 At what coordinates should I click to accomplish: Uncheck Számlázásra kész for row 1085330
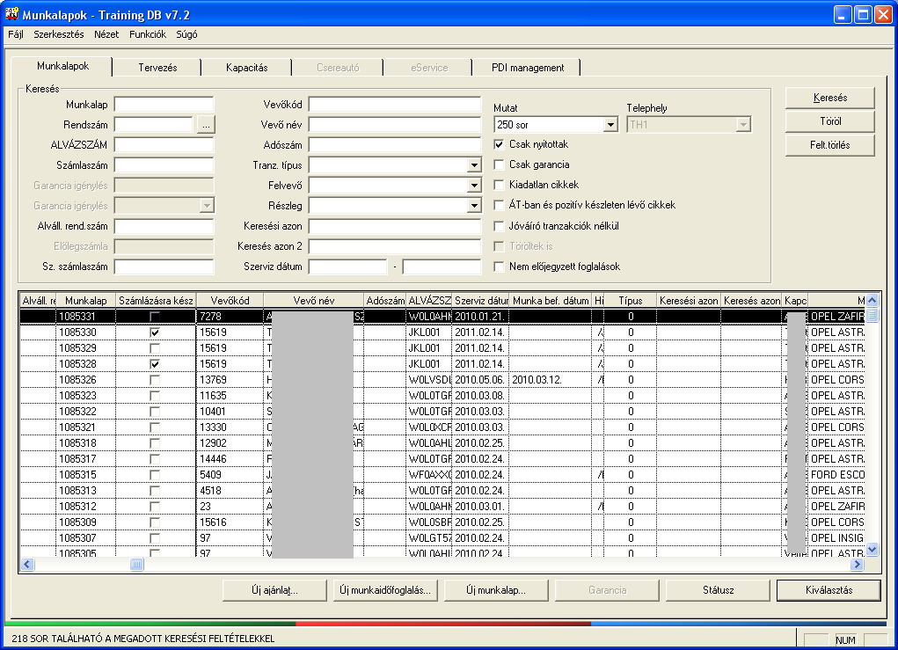point(155,332)
